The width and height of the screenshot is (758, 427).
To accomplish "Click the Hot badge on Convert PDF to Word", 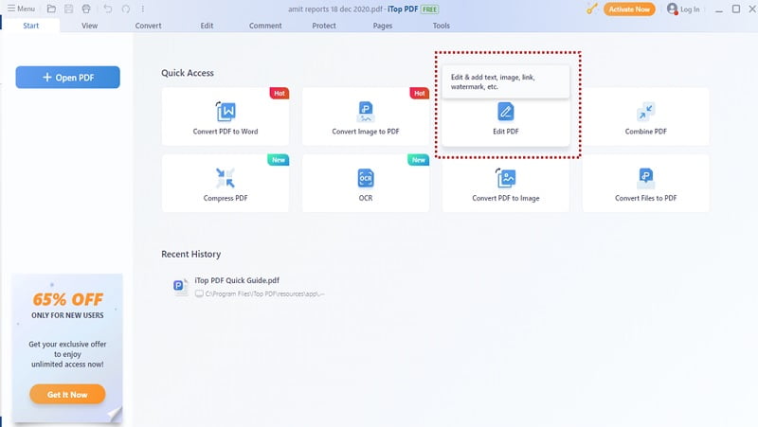I will click(280, 93).
